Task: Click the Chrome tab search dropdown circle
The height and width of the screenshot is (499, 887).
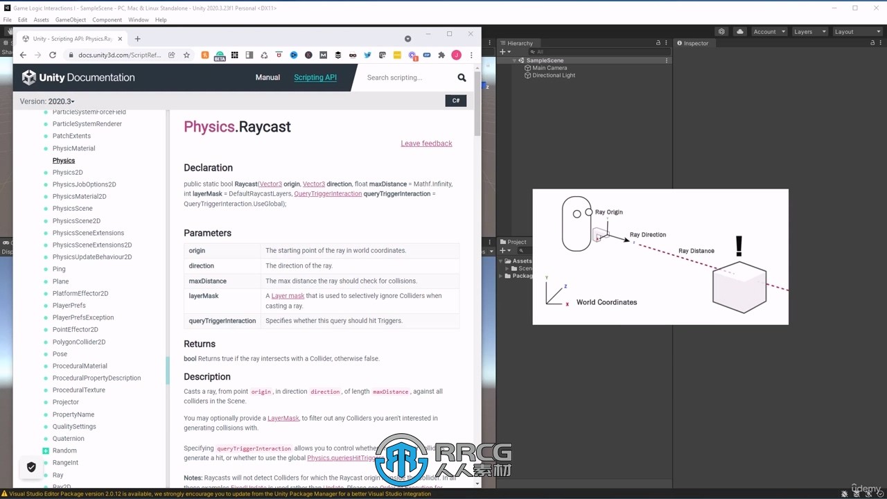Action: coord(407,39)
